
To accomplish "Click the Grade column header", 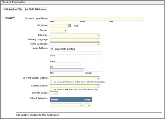I will click(87, 100).
